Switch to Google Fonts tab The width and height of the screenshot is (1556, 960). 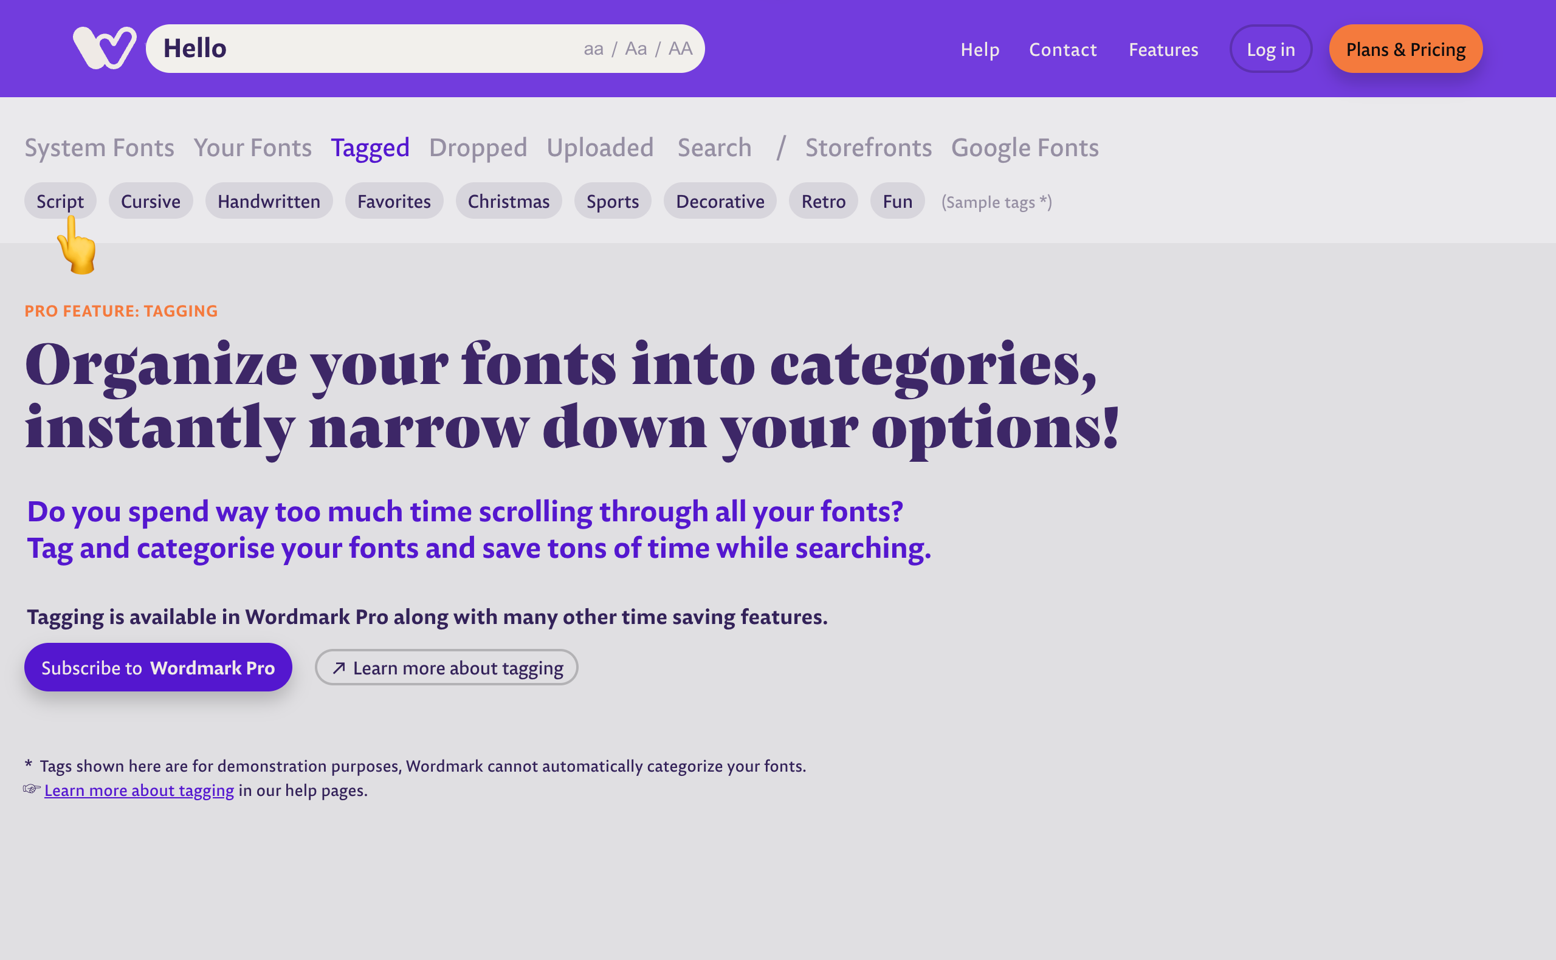(1024, 148)
